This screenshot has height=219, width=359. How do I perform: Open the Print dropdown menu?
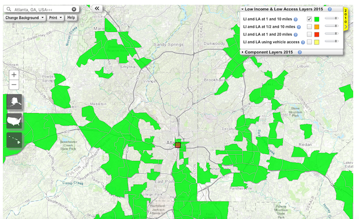tap(56, 17)
